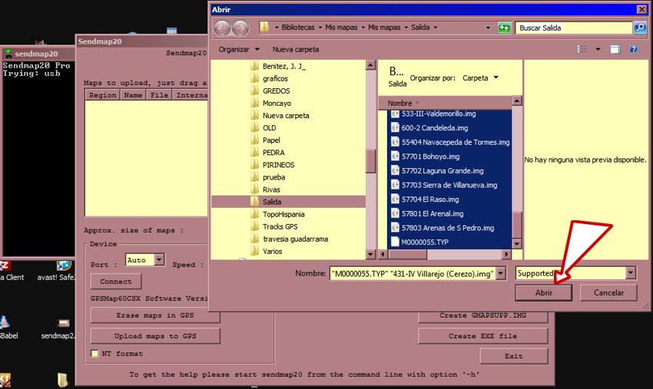The image size is (653, 389).
Task: Click the change view icon
Action: pyautogui.click(x=582, y=49)
